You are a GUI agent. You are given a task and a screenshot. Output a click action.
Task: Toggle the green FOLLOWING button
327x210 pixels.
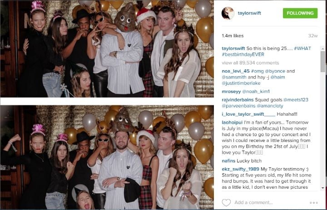(x=300, y=13)
